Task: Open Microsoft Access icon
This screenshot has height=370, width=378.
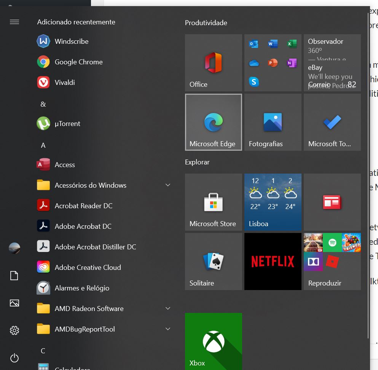Action: point(43,164)
